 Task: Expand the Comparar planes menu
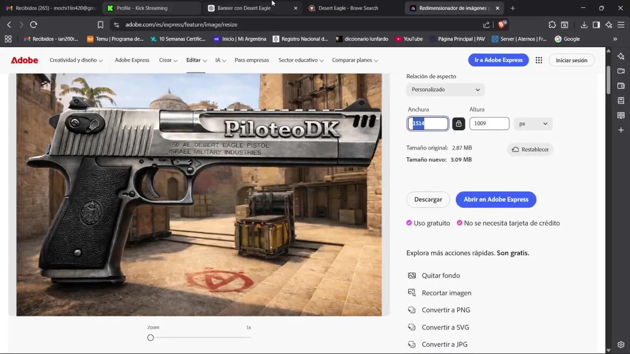point(355,60)
